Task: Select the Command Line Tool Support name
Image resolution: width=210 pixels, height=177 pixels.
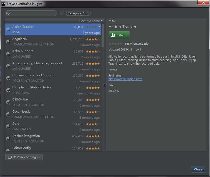Action: pyautogui.click(x=34, y=75)
